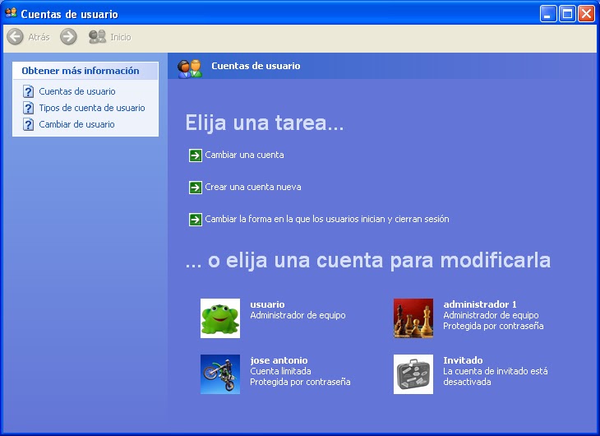
Task: Select the suitcase picture of Invitado account
Action: (x=413, y=374)
